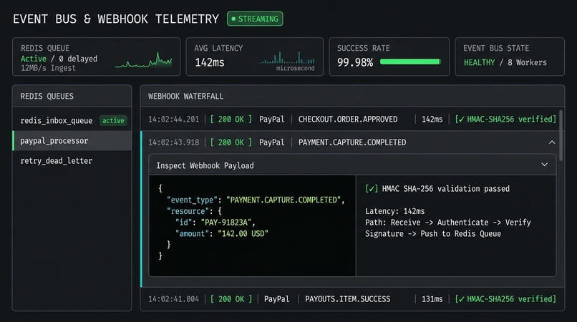Click the 200 OK status at 14:02:44.201
Image resolution: width=577 pixels, height=322 pixels.
click(x=231, y=119)
